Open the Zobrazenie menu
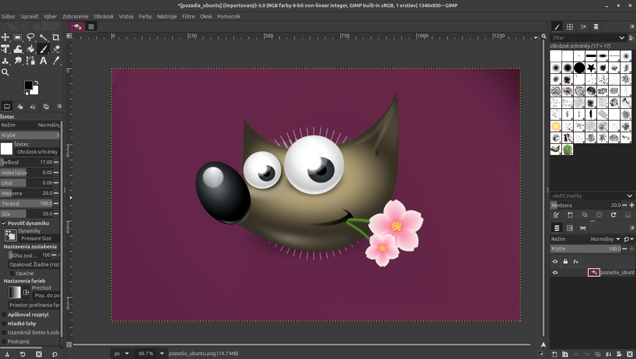This screenshot has height=359, width=636. [x=75, y=16]
